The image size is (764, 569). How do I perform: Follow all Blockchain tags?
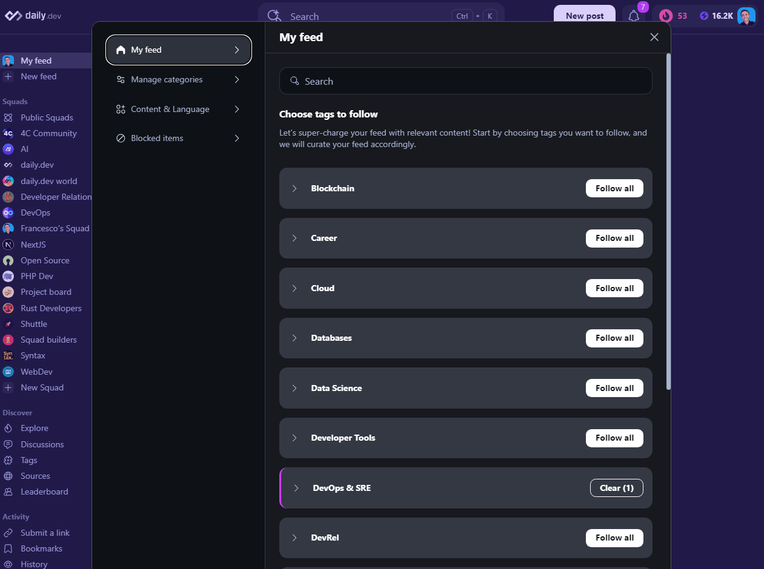pos(614,188)
